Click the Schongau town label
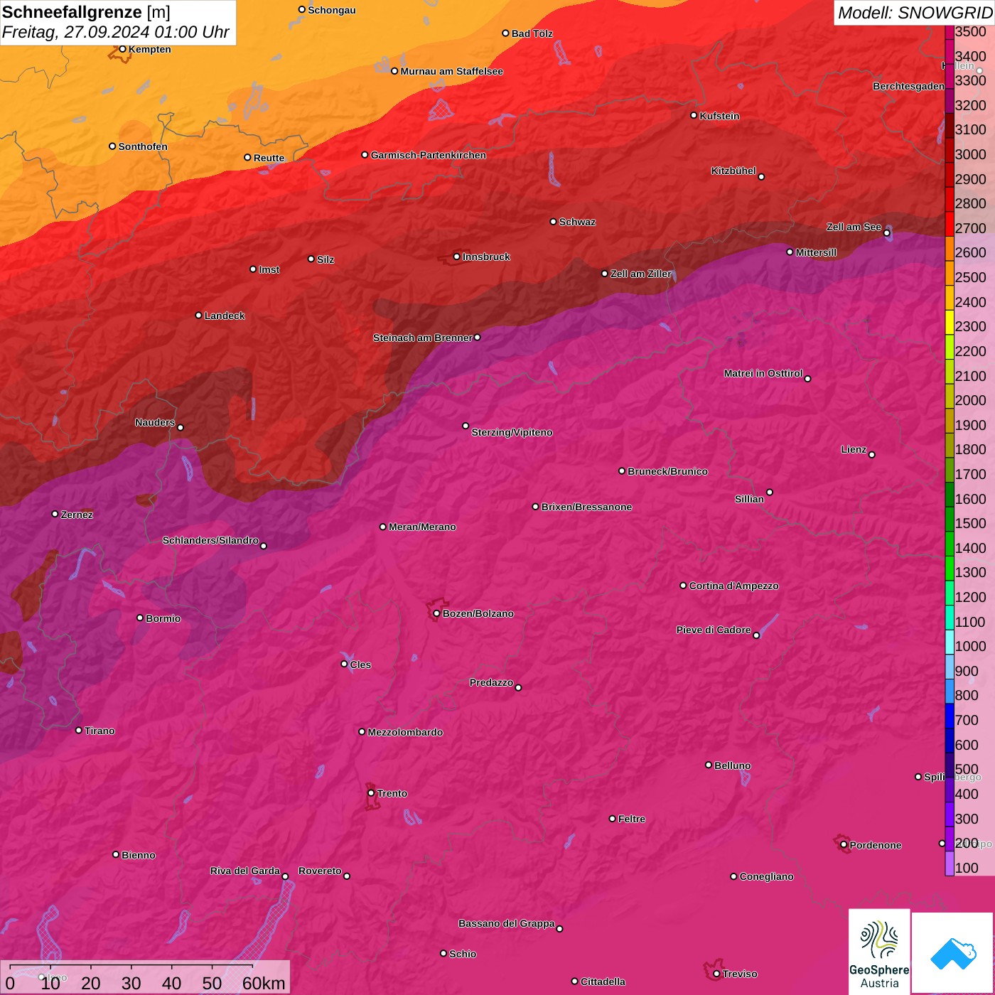 pos(332,10)
